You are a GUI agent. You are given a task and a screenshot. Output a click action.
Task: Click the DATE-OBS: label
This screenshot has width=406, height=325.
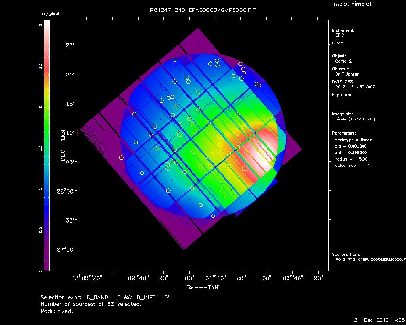click(342, 82)
